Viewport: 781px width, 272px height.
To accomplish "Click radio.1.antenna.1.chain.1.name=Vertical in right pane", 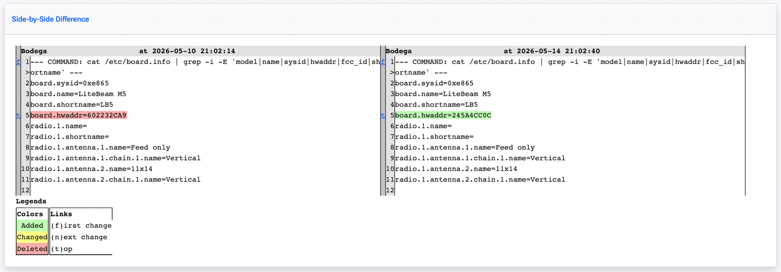I will pos(480,158).
